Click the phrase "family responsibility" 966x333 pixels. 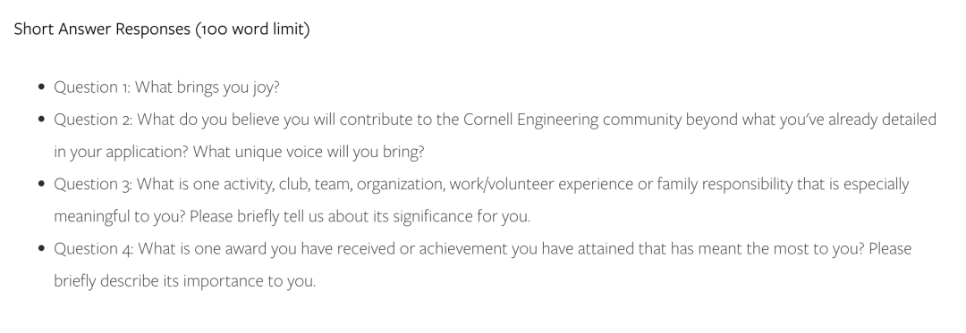(724, 184)
